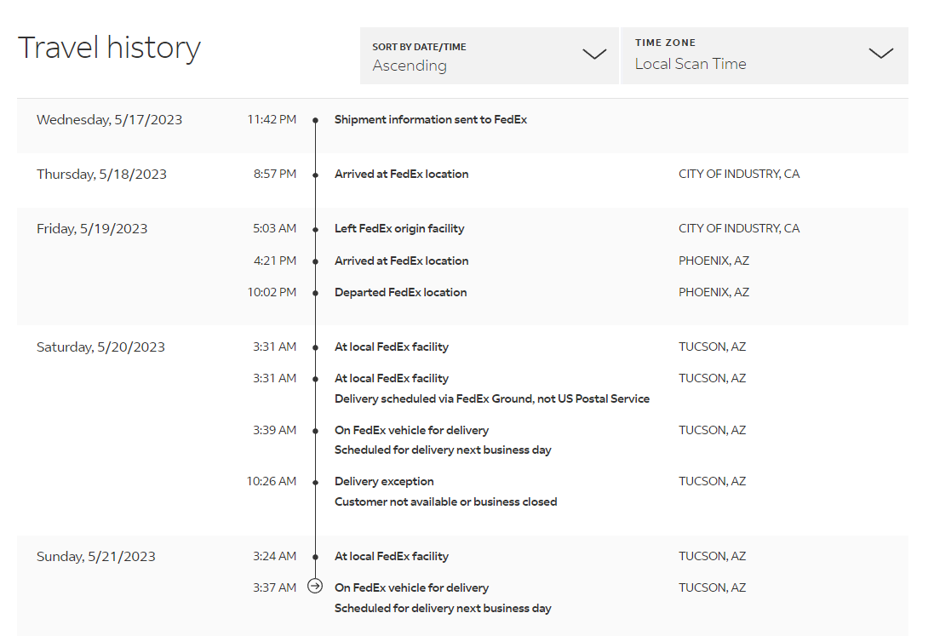
Task: Click timeline dot at 8:57 PM Thursday
Action: tap(315, 175)
